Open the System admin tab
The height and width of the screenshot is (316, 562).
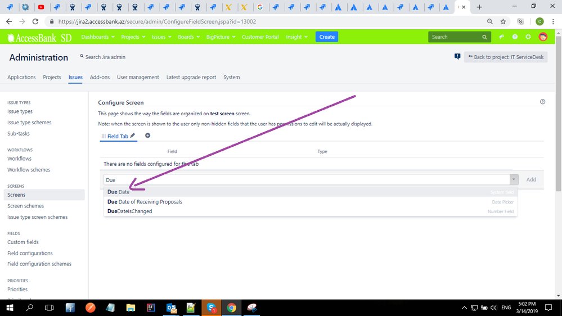click(232, 77)
